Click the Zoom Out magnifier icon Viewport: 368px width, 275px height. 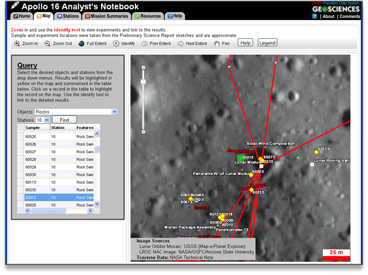(48, 44)
